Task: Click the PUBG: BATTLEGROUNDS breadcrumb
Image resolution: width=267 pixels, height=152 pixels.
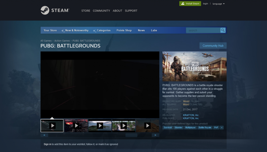Action: tap(86, 41)
